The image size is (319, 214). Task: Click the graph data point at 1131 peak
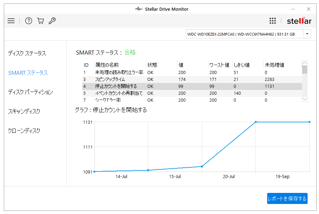point(256,122)
